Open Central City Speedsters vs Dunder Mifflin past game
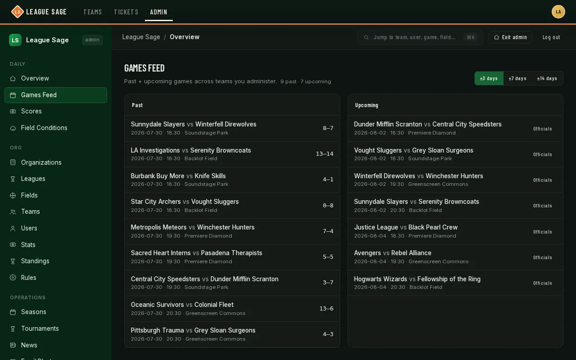 click(x=232, y=283)
